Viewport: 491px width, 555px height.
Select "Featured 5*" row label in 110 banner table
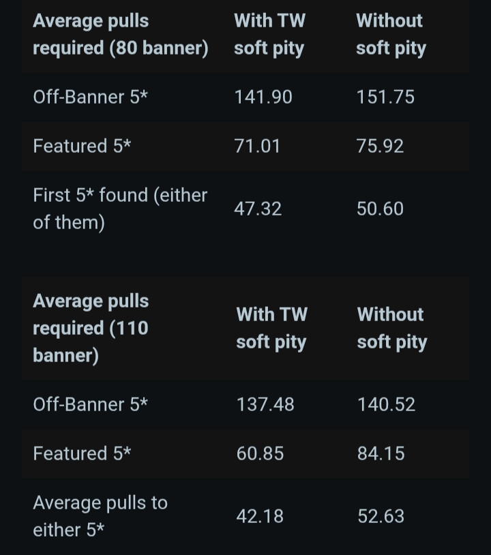coord(82,453)
